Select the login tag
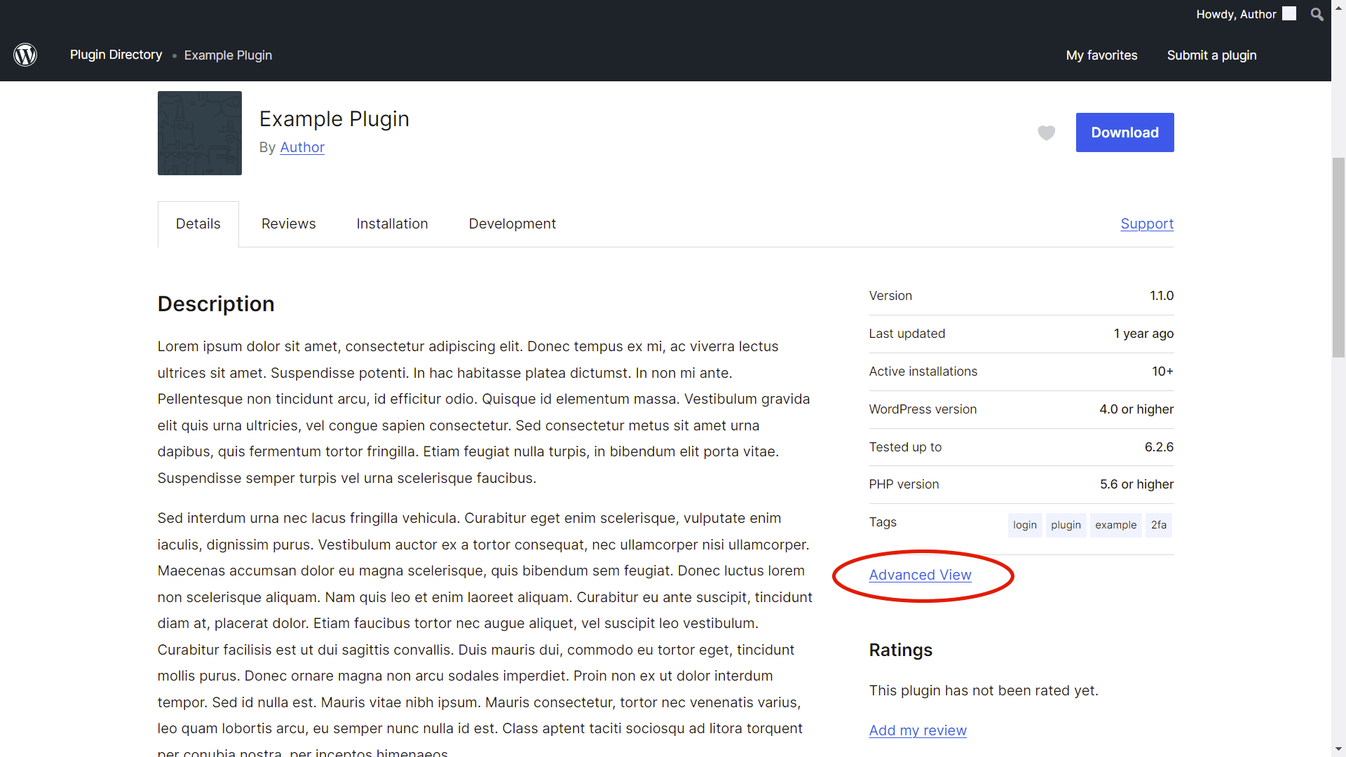Viewport: 1346px width, 757px height. [x=1024, y=525]
